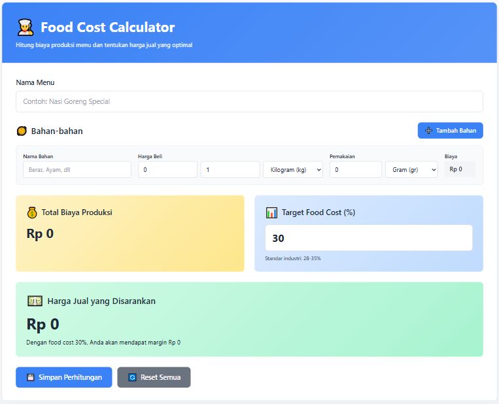Click the refresh icon in Reset Semua
499x404 pixels.
point(132,377)
